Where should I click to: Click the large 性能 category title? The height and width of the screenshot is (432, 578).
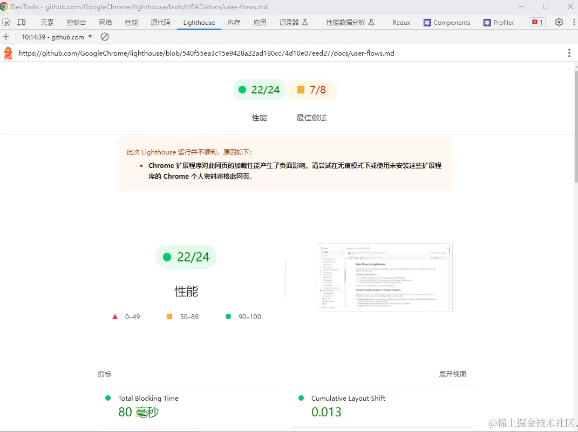(186, 291)
